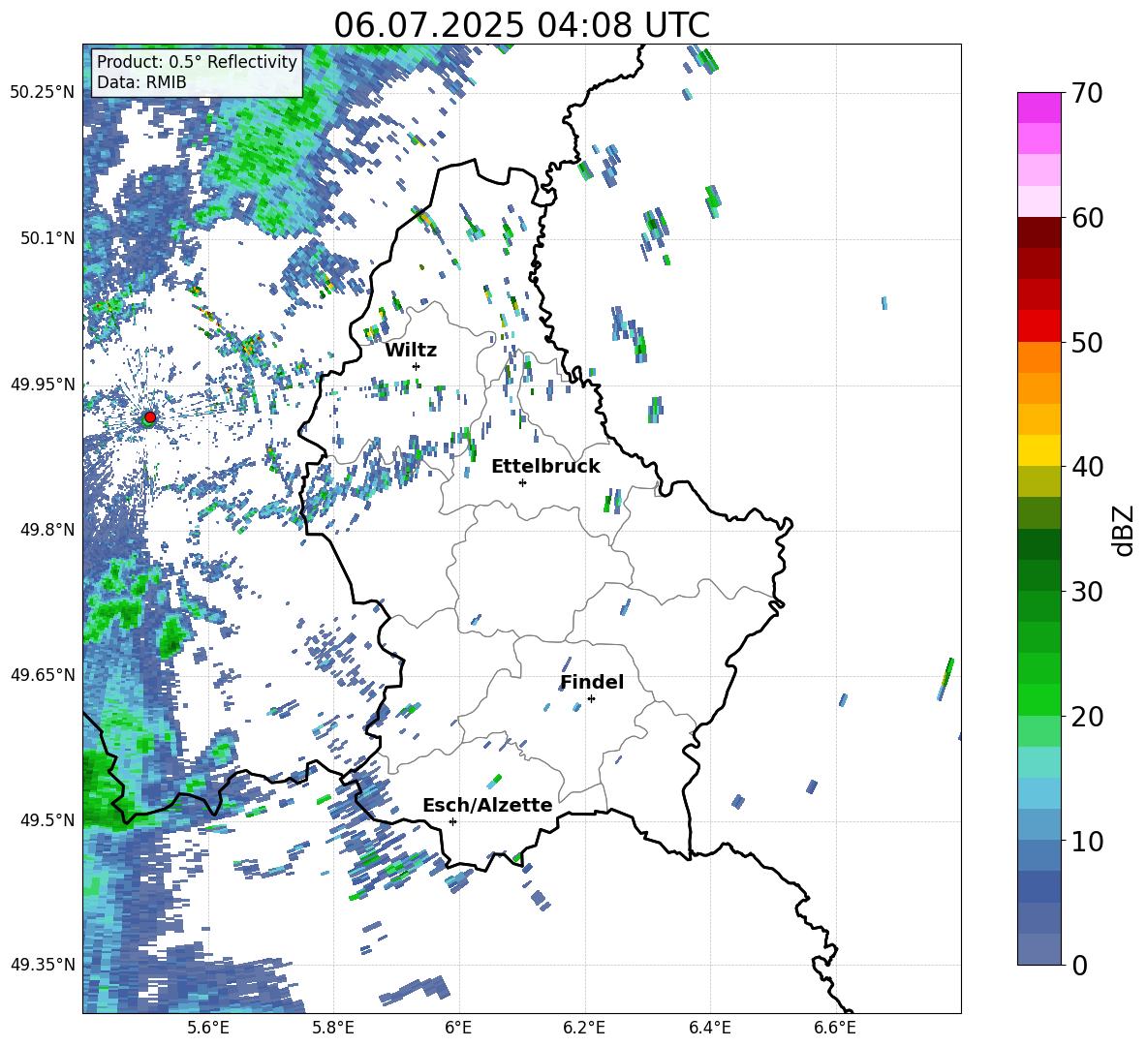Pick the yellow colorbar segment above 40
Viewport: 1147px width, 1047px height.
(1038, 450)
